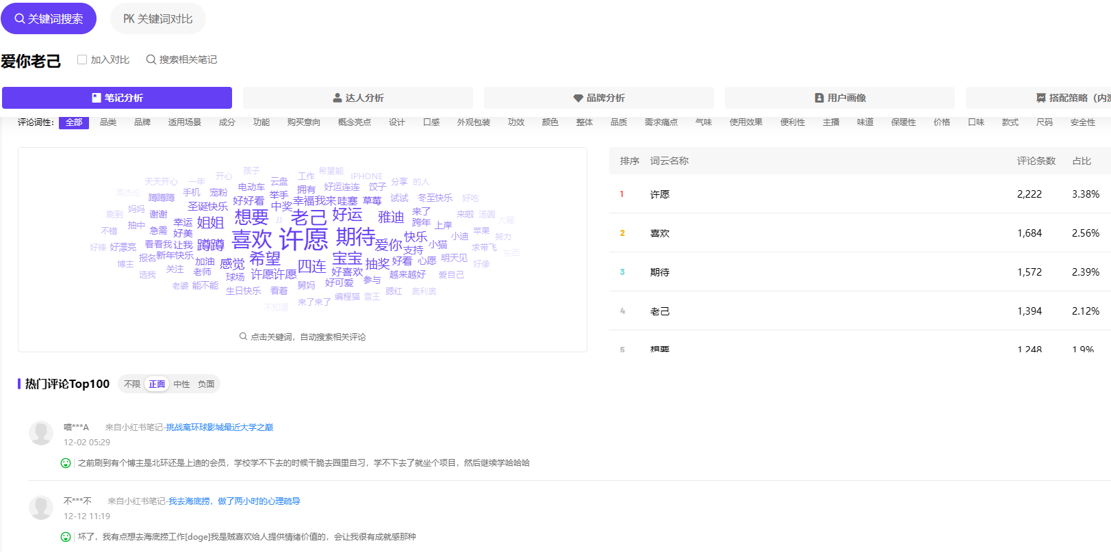1111x552 pixels.
Task: Select the 负面 sentiment filter
Action: 206,384
